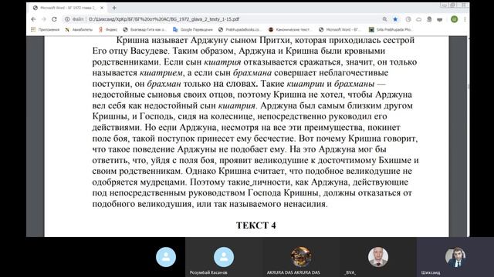Viewport: 494px width, 277px height.
Task: Open the Google Переводчик bookmark
Action: (x=193, y=29)
